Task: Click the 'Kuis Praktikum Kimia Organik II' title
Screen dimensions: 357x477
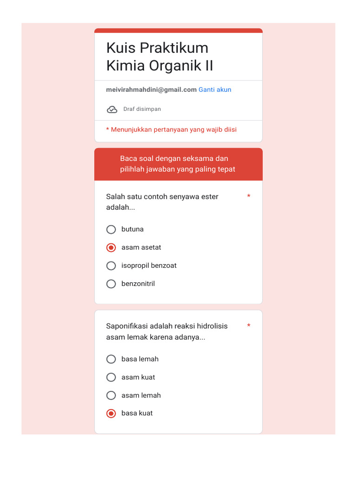Action: pos(159,56)
